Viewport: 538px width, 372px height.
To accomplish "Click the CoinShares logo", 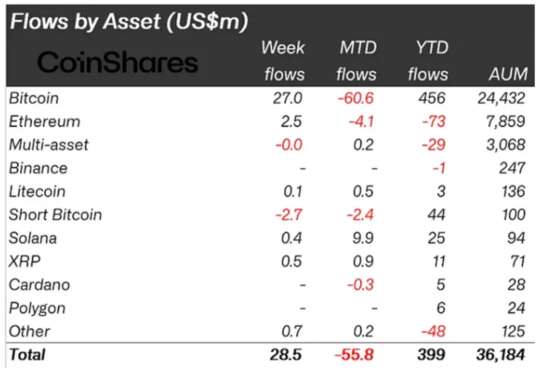I will [x=118, y=63].
